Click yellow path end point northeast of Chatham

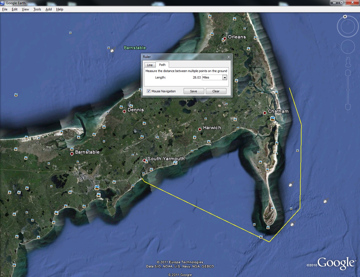289,88
